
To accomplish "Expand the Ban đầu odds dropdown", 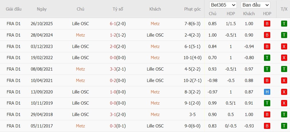I will (255, 5).
